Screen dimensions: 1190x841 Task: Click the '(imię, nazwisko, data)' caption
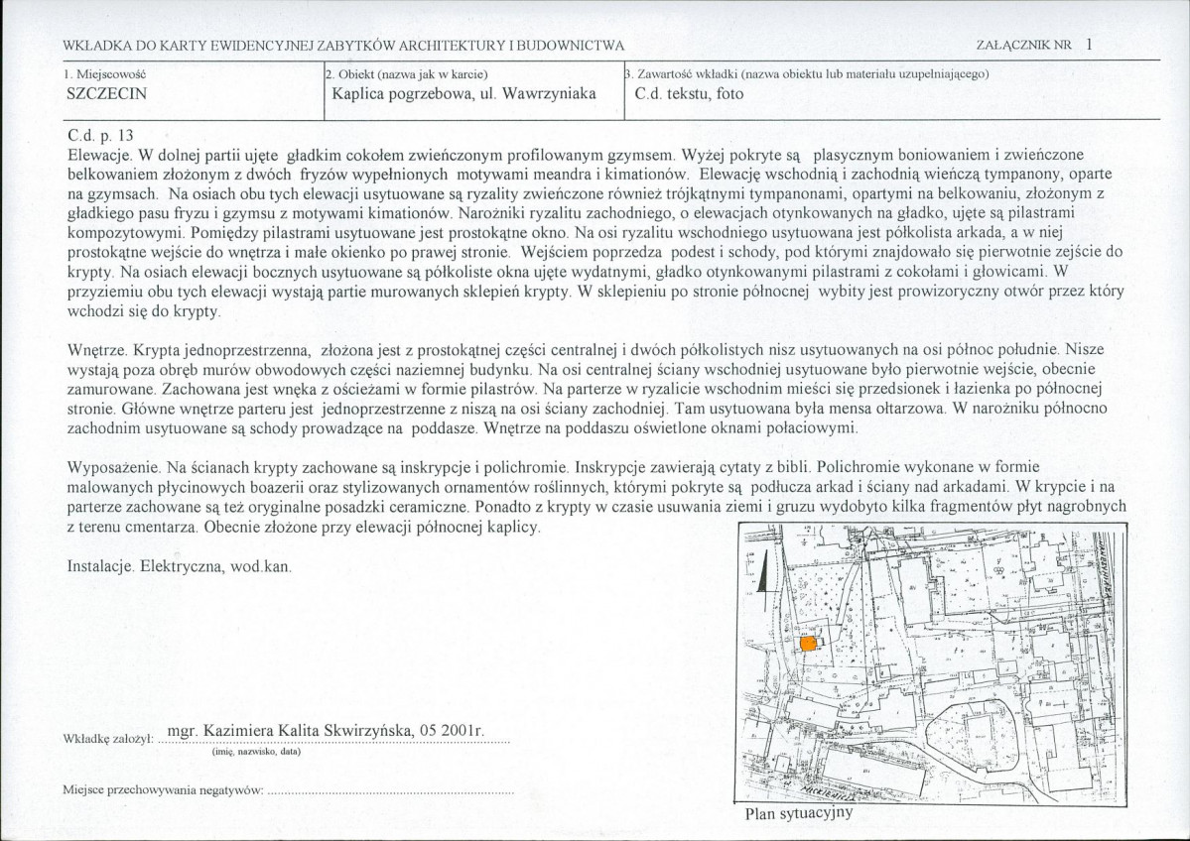point(254,752)
